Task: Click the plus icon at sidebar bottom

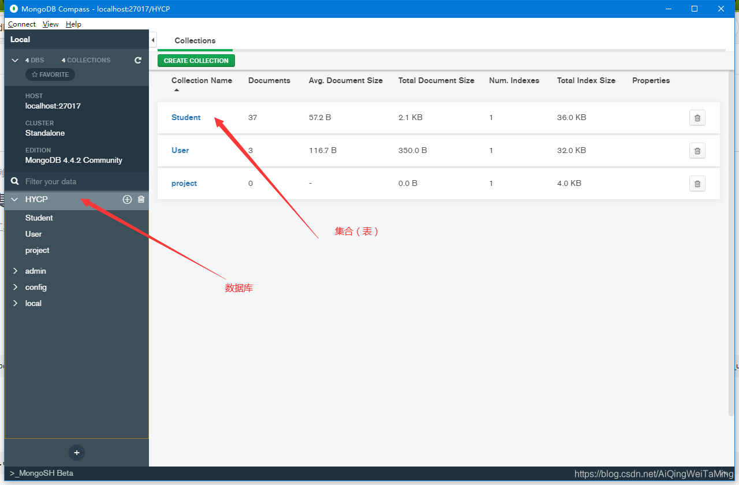Action: click(x=76, y=453)
